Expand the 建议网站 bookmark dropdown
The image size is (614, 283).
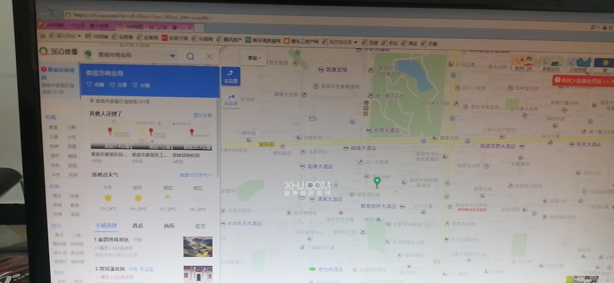(x=79, y=36)
